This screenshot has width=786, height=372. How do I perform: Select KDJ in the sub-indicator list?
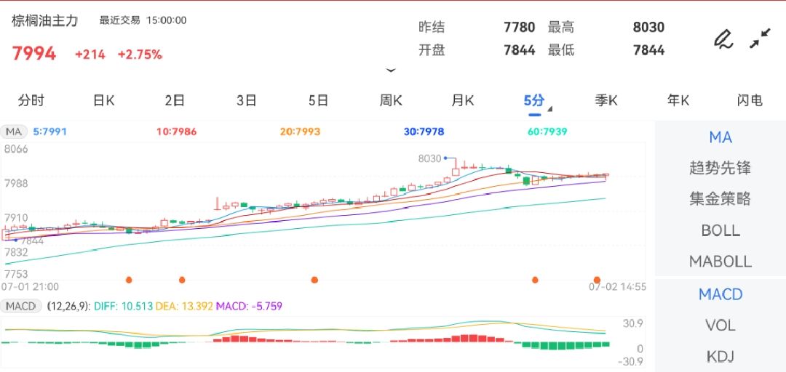pyautogui.click(x=720, y=357)
